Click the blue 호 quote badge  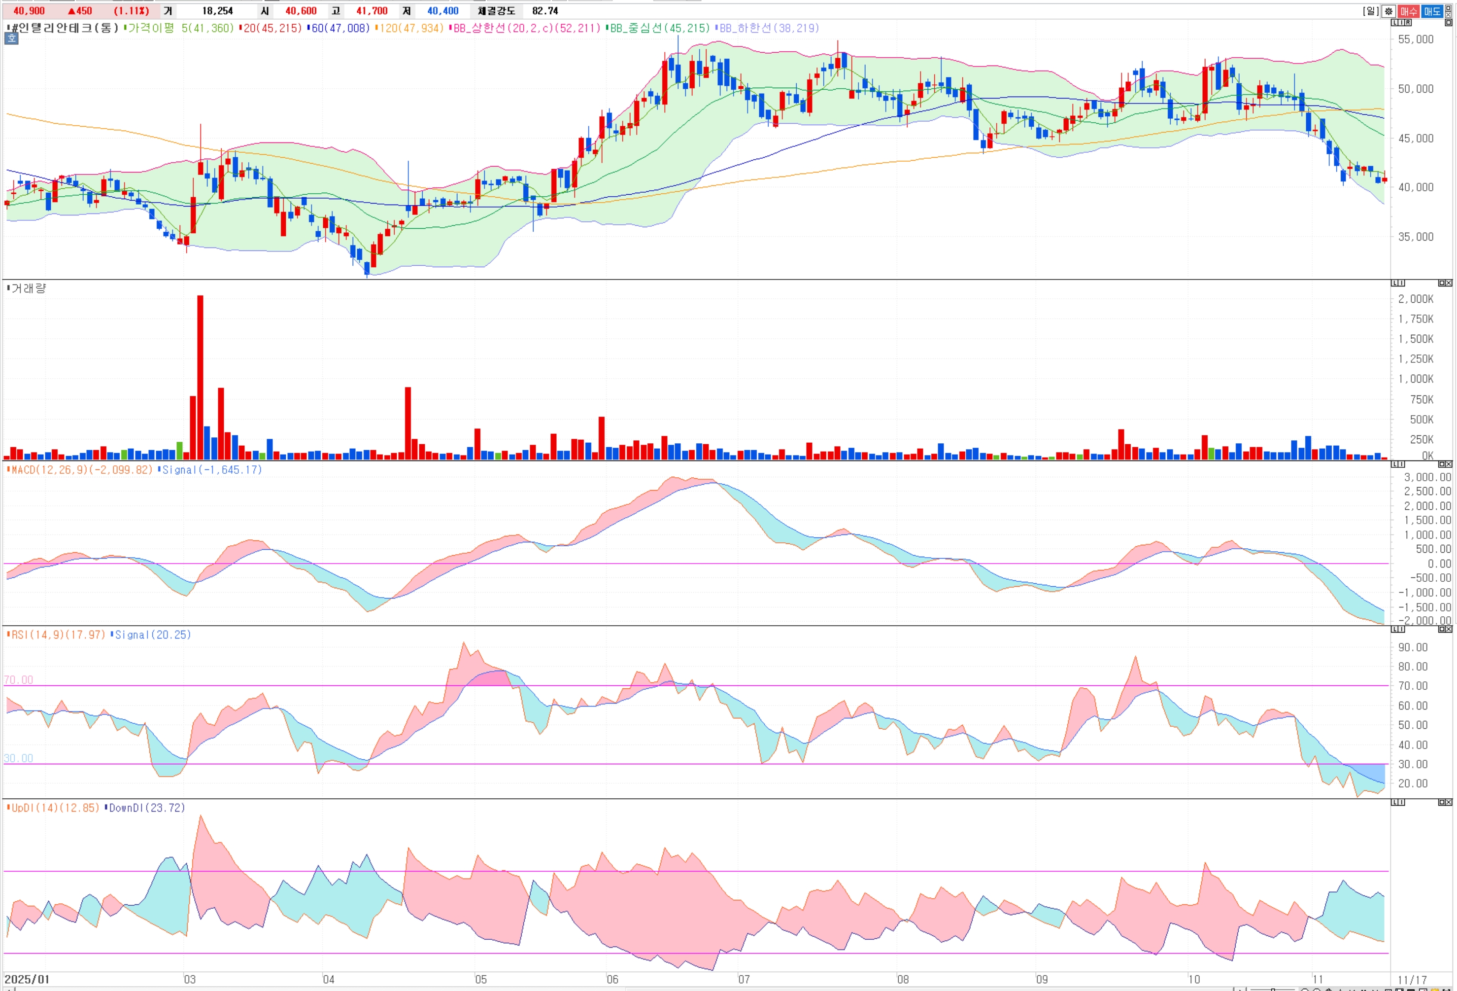11,38
